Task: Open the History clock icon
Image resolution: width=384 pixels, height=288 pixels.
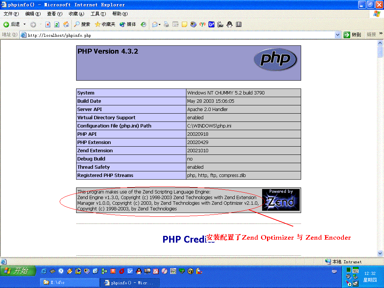Action: coord(144,24)
